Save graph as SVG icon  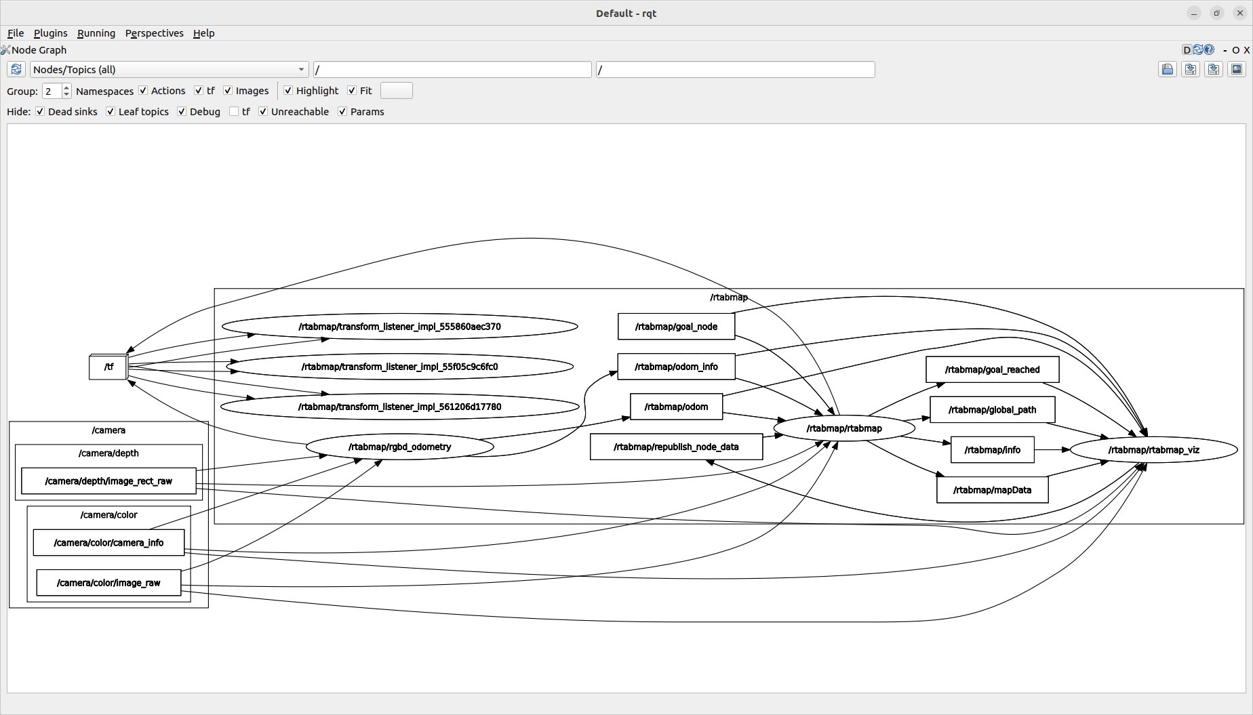[1213, 69]
